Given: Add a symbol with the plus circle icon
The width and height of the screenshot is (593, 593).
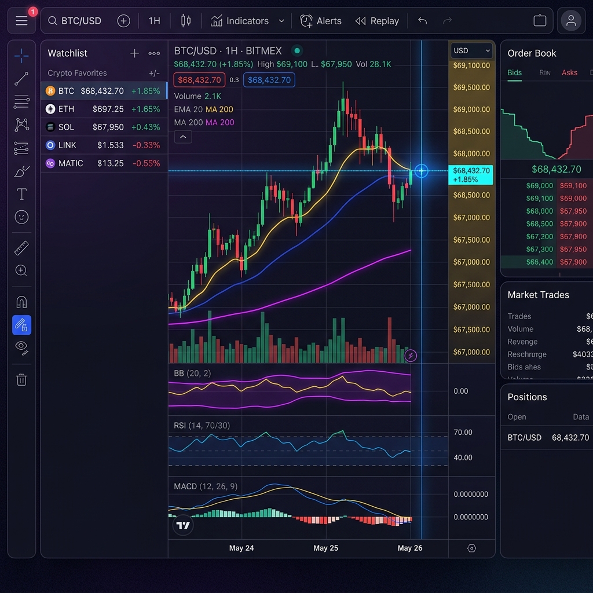Looking at the screenshot, I should [x=123, y=21].
